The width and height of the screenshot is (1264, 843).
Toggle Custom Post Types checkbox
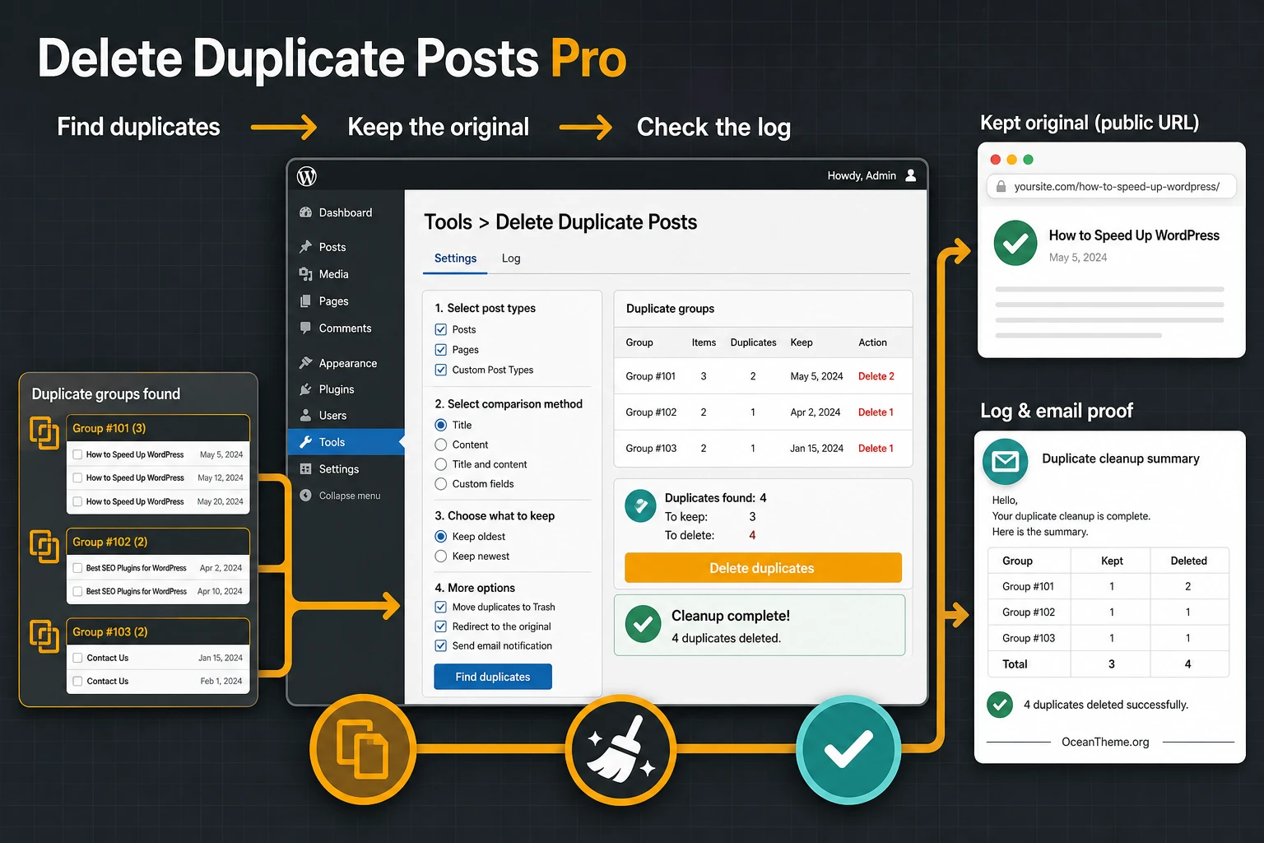441,370
